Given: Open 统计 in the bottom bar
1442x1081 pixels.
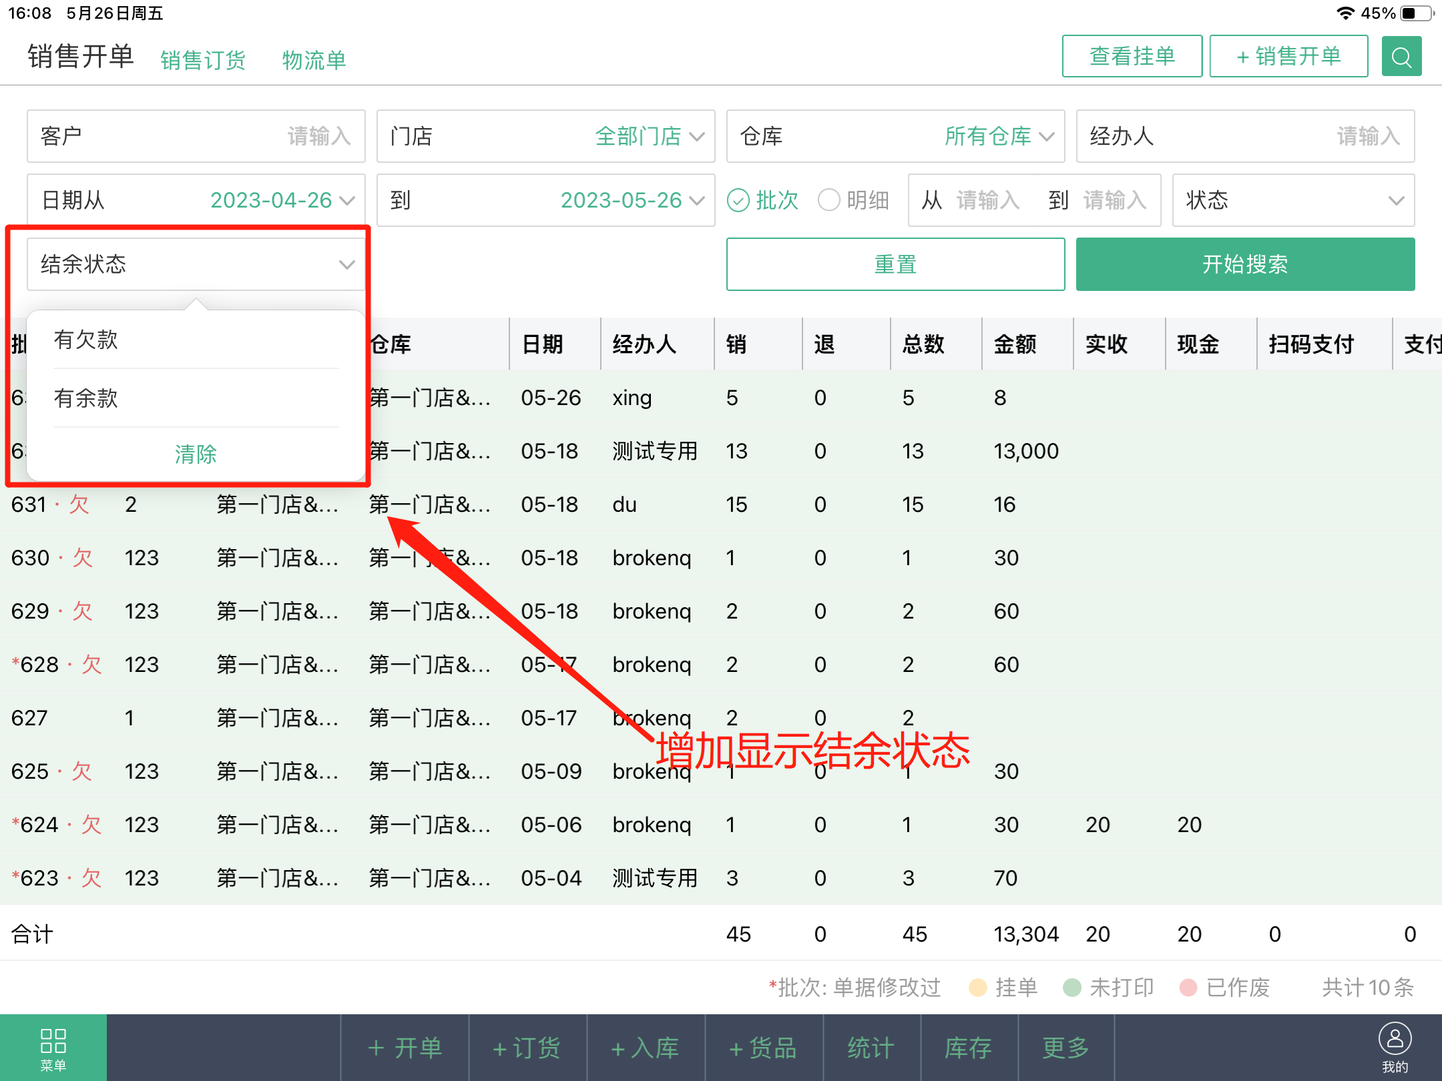Looking at the screenshot, I should point(871,1048).
